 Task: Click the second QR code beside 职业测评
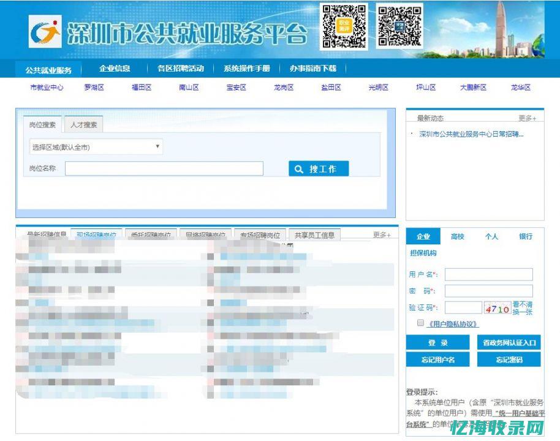click(398, 24)
